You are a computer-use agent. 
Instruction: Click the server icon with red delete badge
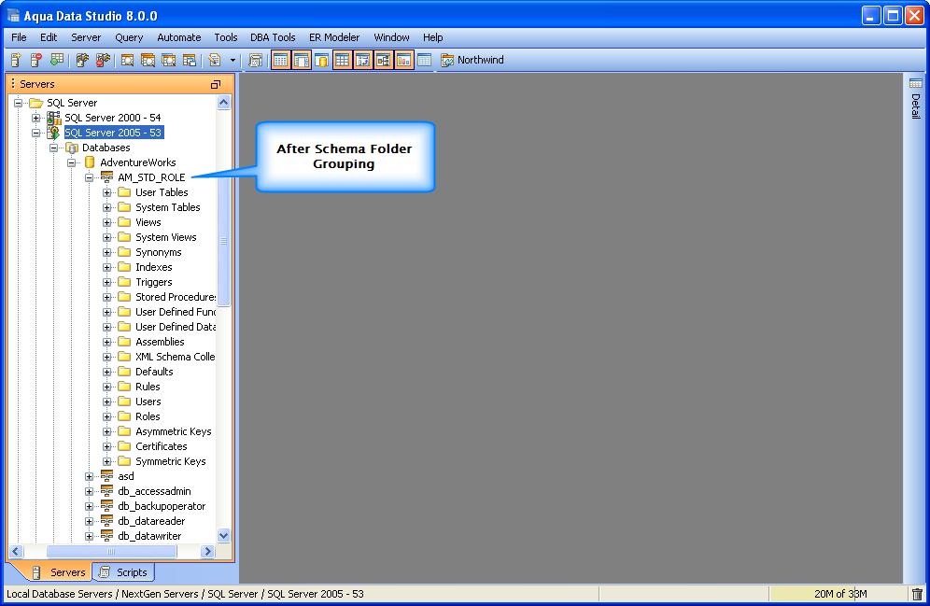36,60
